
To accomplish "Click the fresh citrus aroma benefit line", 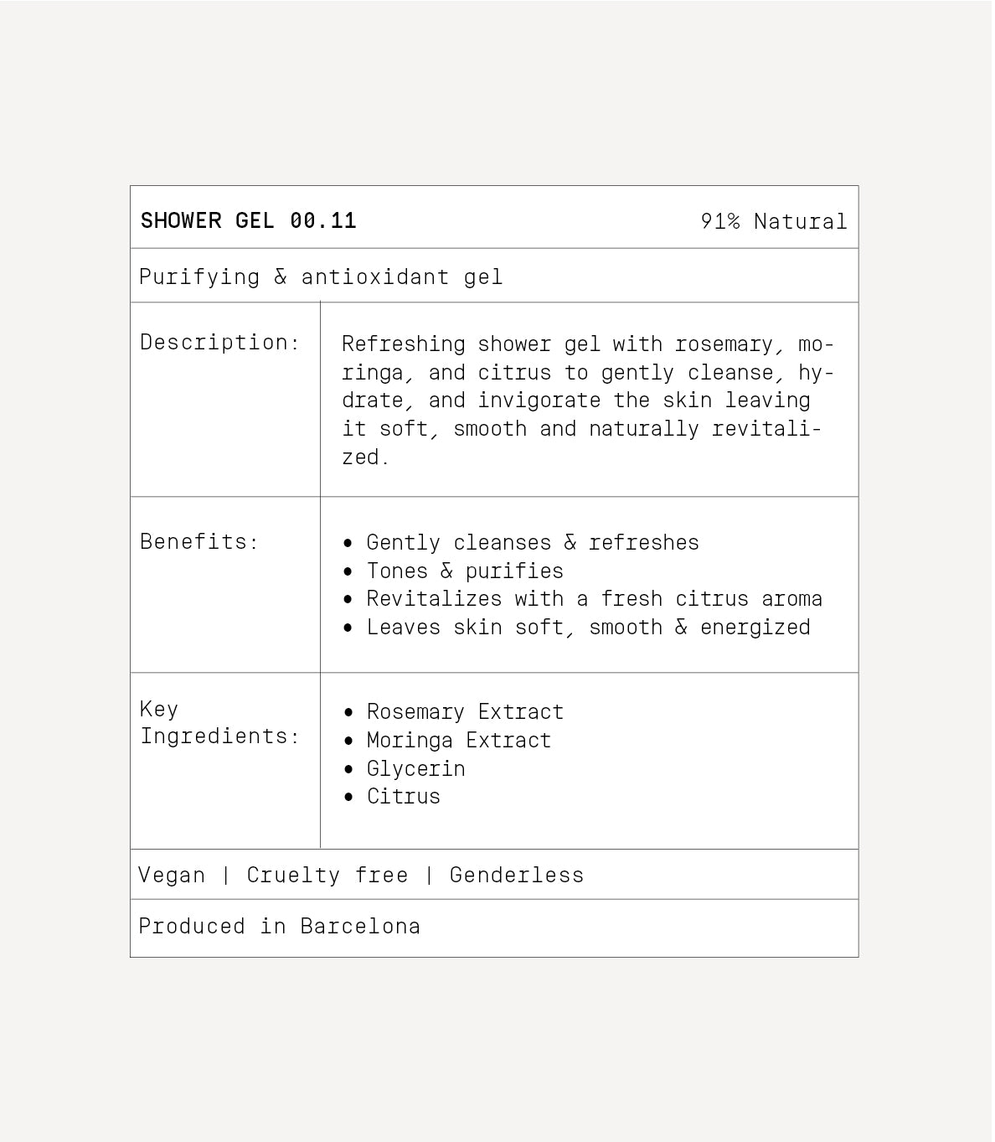I will [594, 599].
